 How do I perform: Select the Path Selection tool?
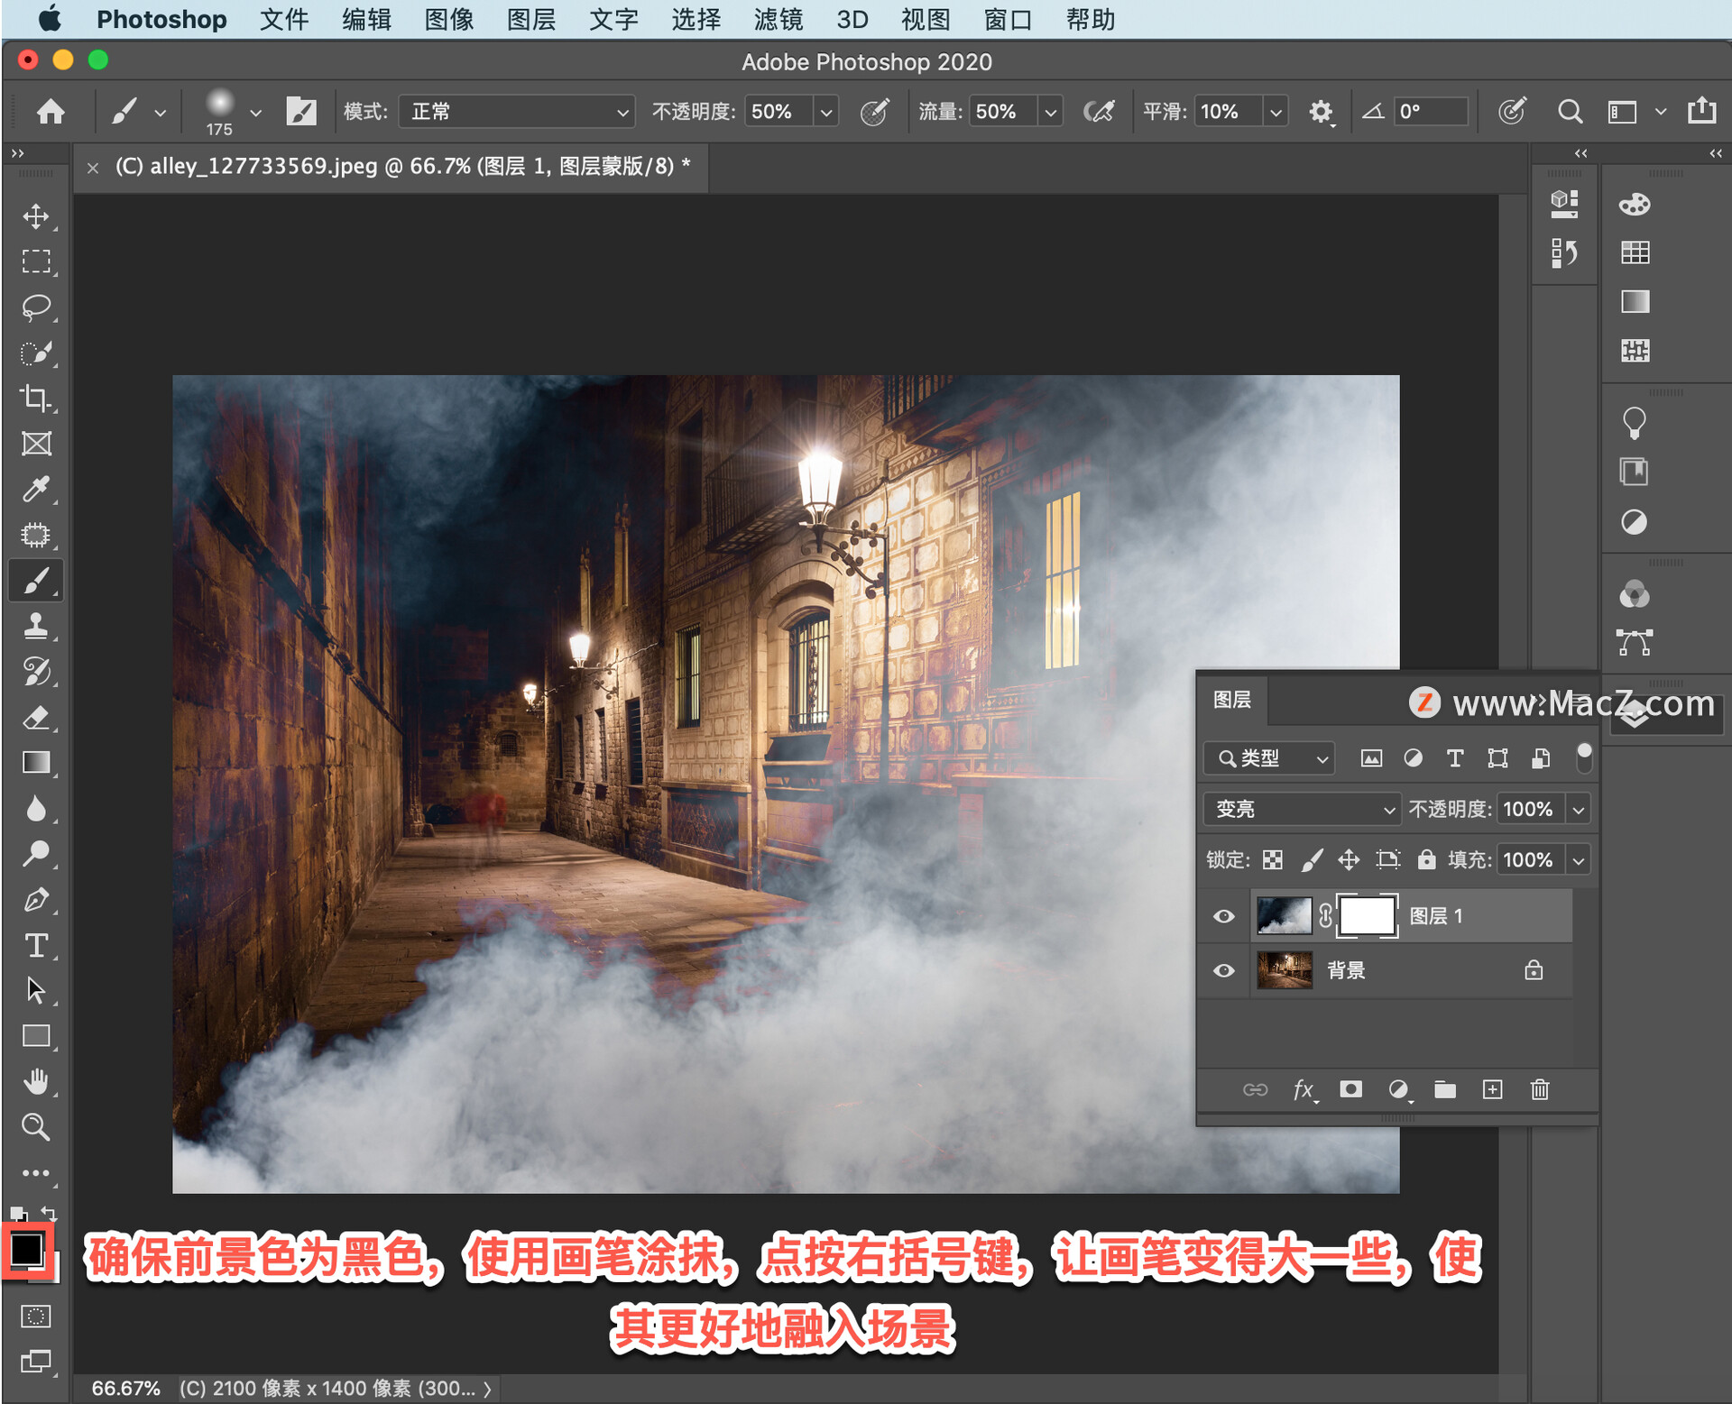pos(36,991)
